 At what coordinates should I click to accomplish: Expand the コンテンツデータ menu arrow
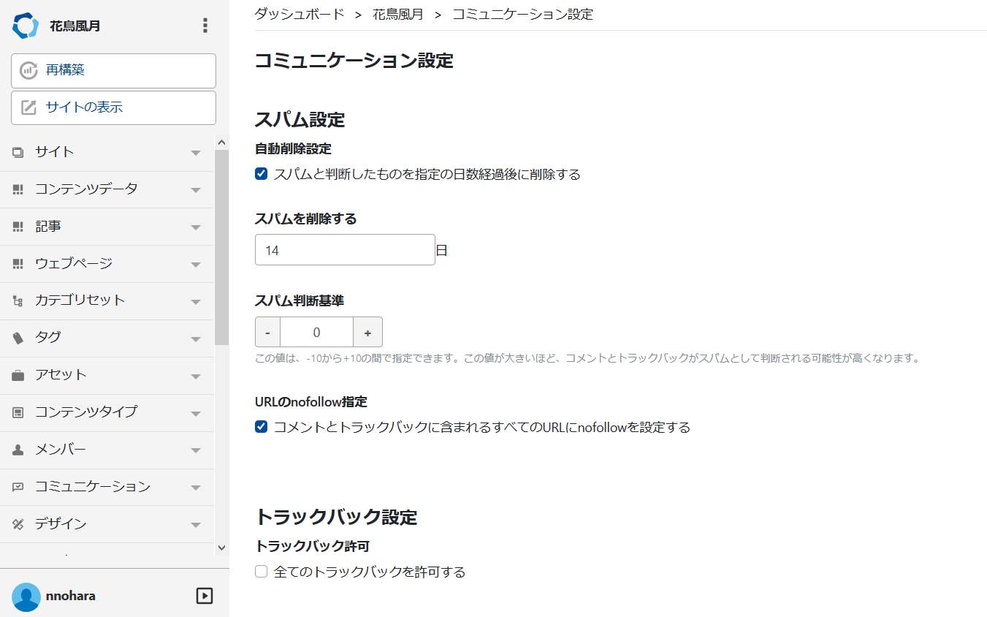point(195,190)
